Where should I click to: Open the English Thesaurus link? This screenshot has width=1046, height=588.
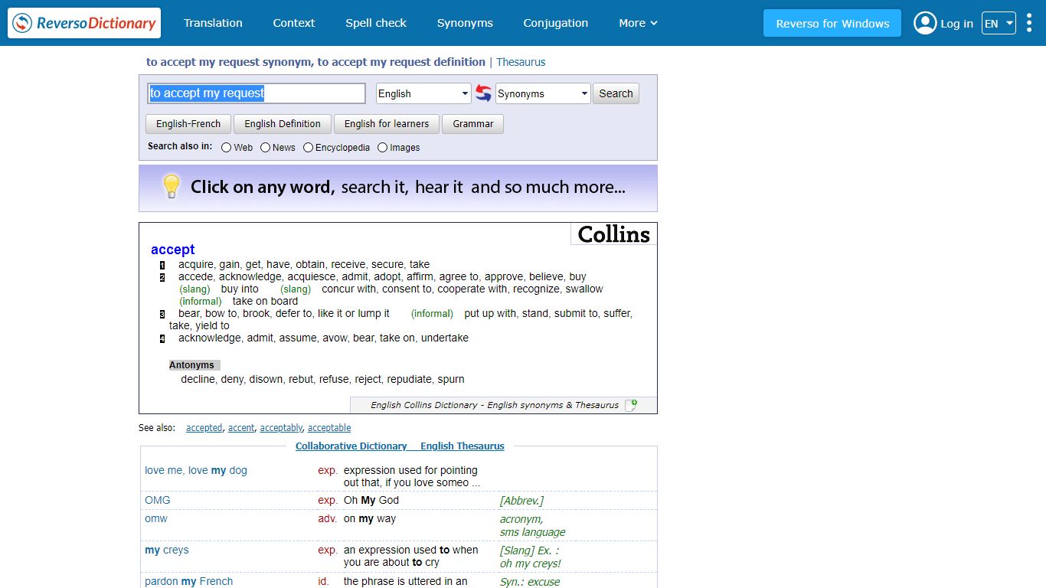[x=463, y=446]
